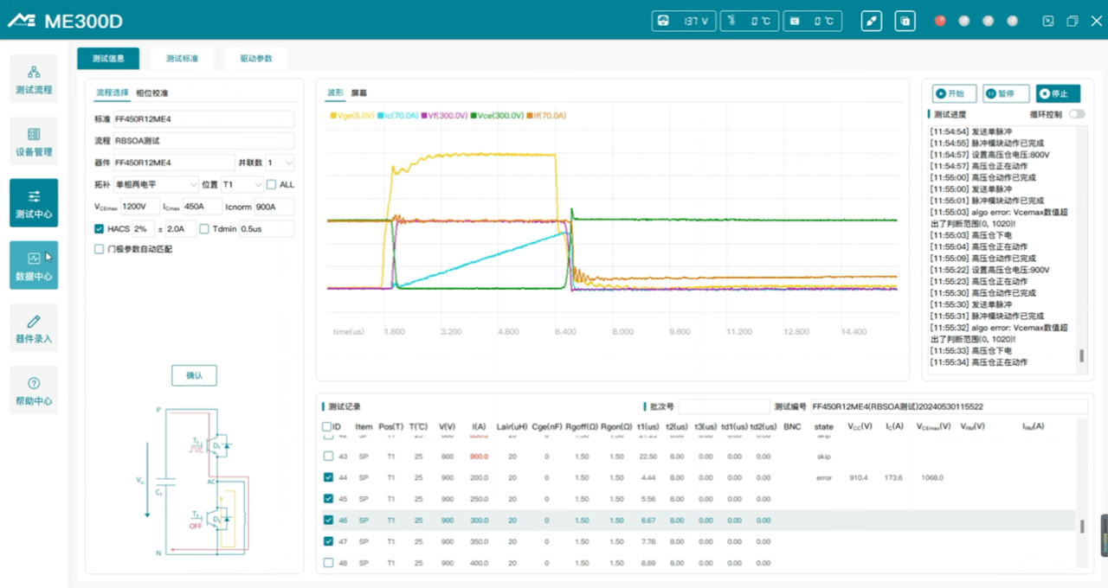Open 设备管理 in the left sidebar
The image size is (1108, 588).
tap(34, 142)
